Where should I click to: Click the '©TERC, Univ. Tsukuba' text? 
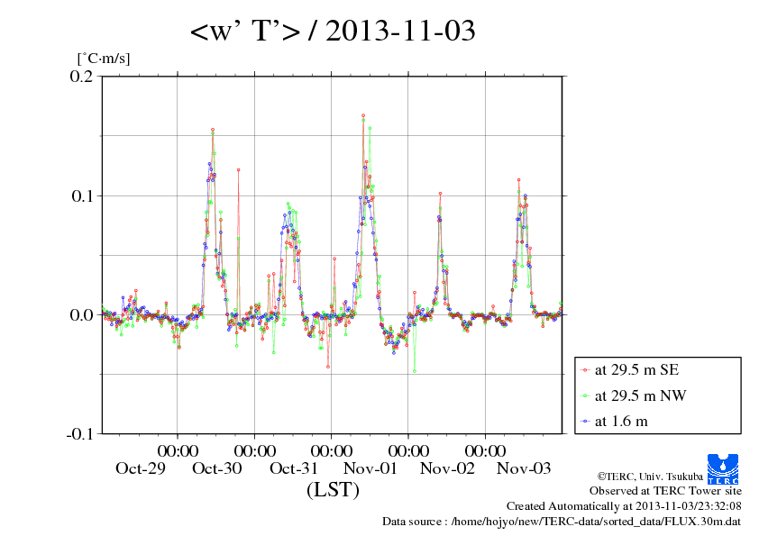650,477
